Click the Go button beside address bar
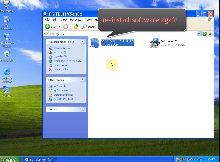This screenshot has width=220, height=162. coord(207,34)
